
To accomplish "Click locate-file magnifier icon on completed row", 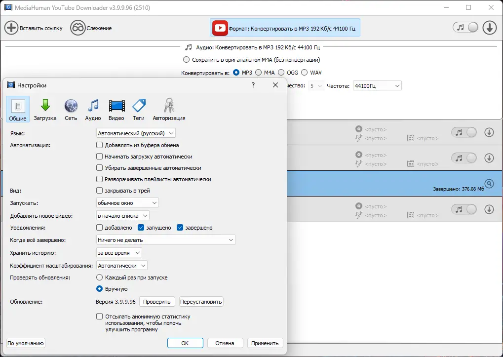I will point(489,184).
